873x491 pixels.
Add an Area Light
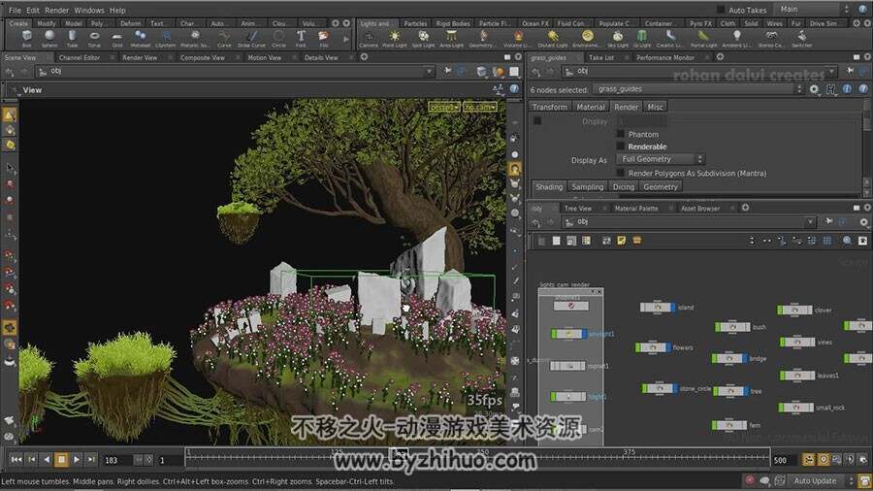pos(451,39)
